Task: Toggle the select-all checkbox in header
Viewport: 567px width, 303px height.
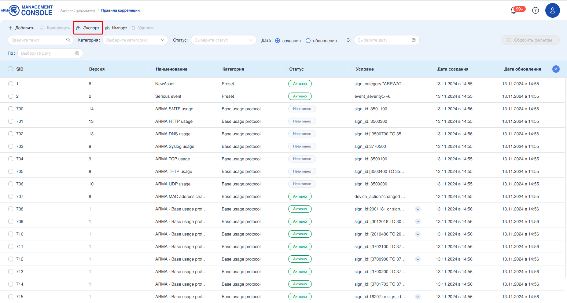Action: [11, 69]
